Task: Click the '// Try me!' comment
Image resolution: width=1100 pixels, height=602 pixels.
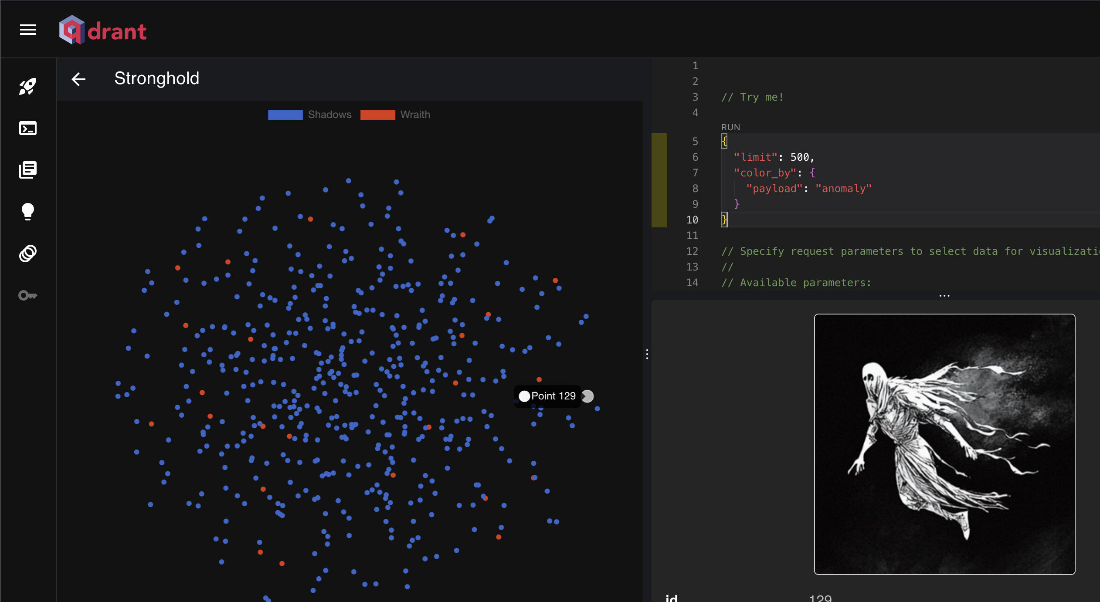Action: point(752,97)
